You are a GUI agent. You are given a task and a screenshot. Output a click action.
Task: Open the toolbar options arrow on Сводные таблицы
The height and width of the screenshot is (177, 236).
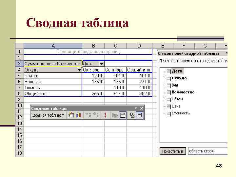(136, 108)
